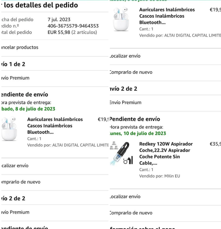Viewport: 221px width, 229px height.
Task: Select the Envío 1 de 2 heading
Action: click(x=13, y=64)
